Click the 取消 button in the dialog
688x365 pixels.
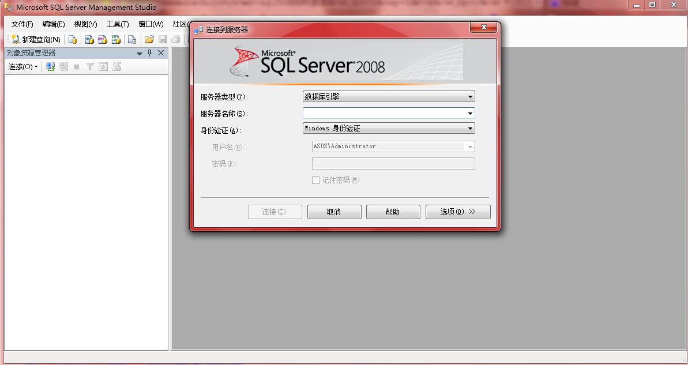tap(334, 212)
